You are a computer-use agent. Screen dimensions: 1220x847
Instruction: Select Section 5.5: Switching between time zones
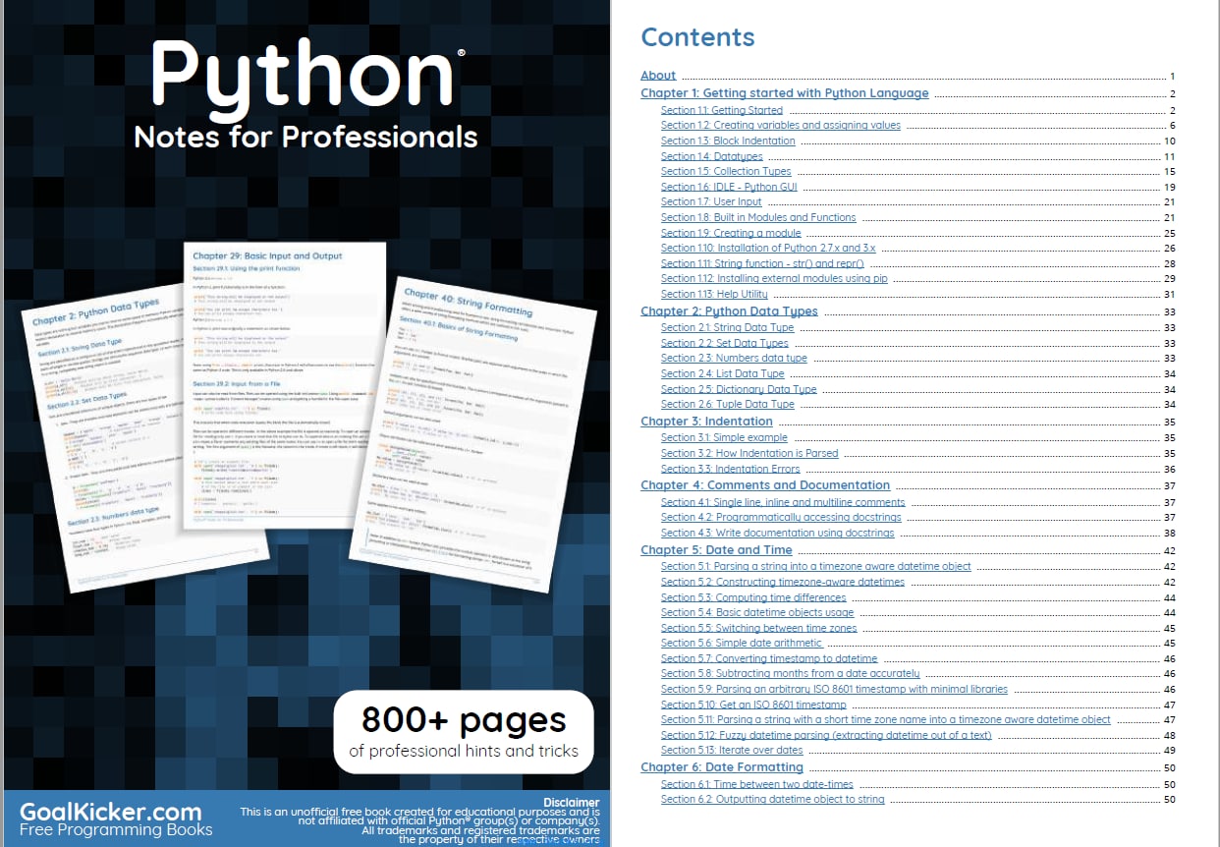tap(759, 629)
